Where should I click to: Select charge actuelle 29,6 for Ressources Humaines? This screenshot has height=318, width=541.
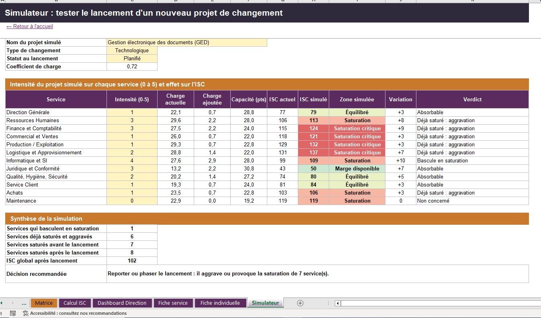click(176, 121)
